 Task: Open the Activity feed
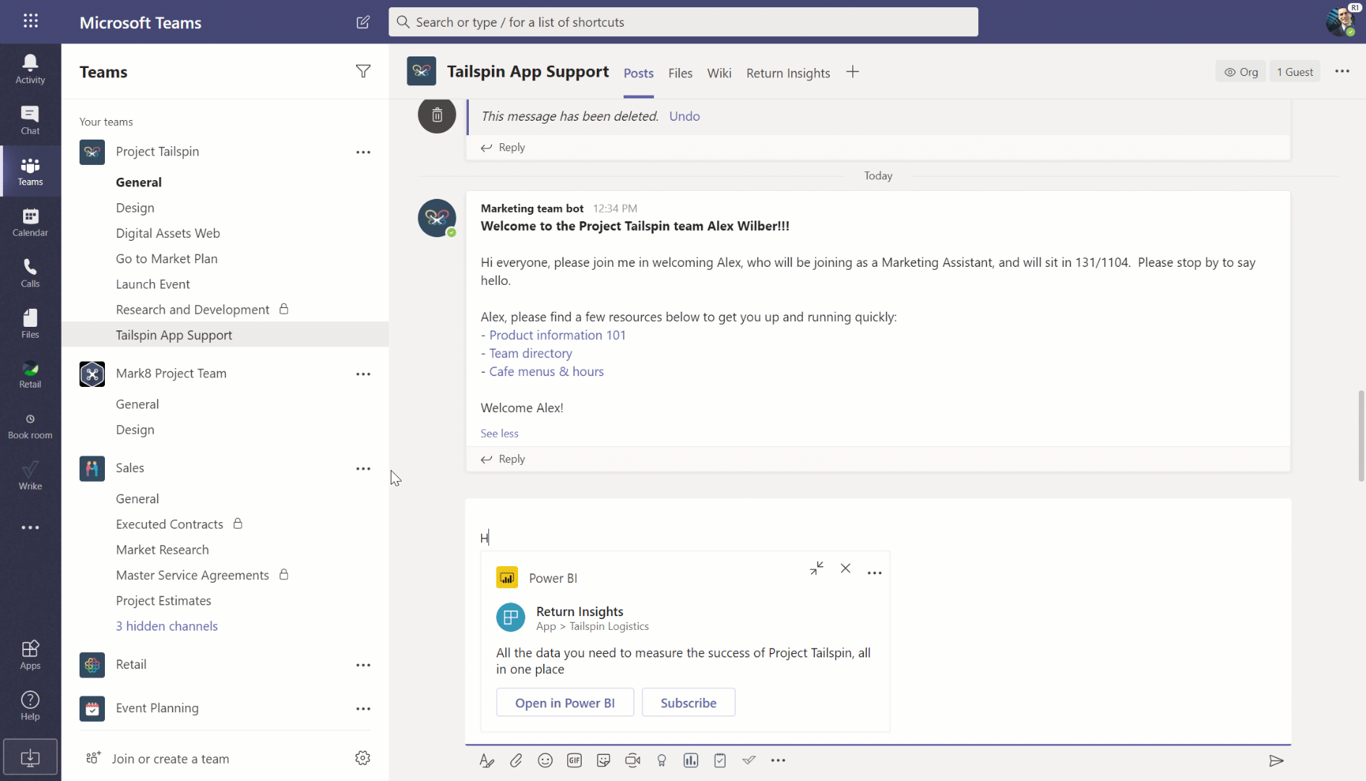(30, 69)
